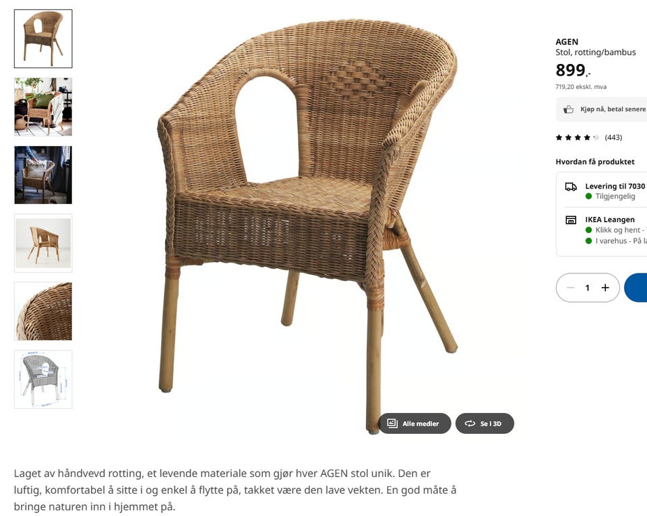The width and height of the screenshot is (647, 516).
Task: Click the quantity field showing 1
Action: tap(588, 288)
